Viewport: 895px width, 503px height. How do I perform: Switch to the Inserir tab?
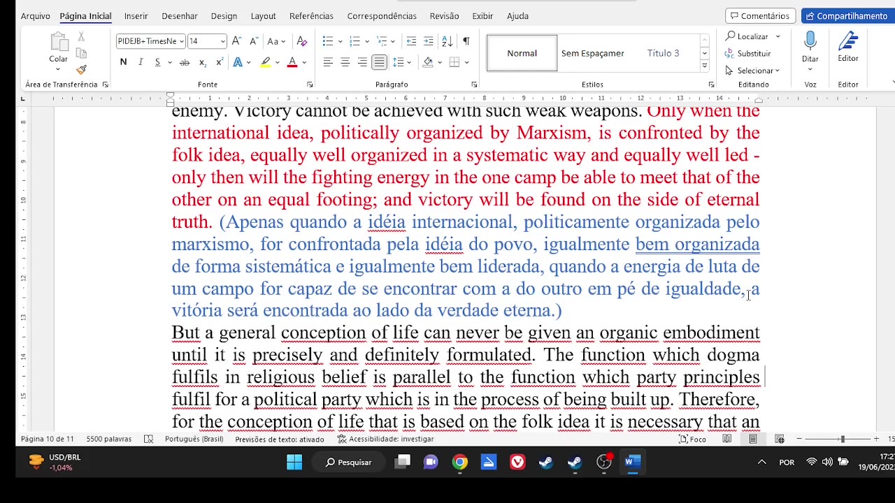point(136,15)
